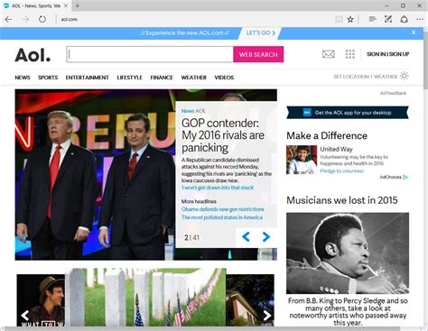Show next headline slide arrow
The width and height of the screenshot is (428, 331).
[x=265, y=237]
